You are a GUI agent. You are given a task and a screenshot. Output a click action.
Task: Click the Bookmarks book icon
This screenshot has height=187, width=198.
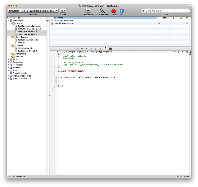pos(11,67)
